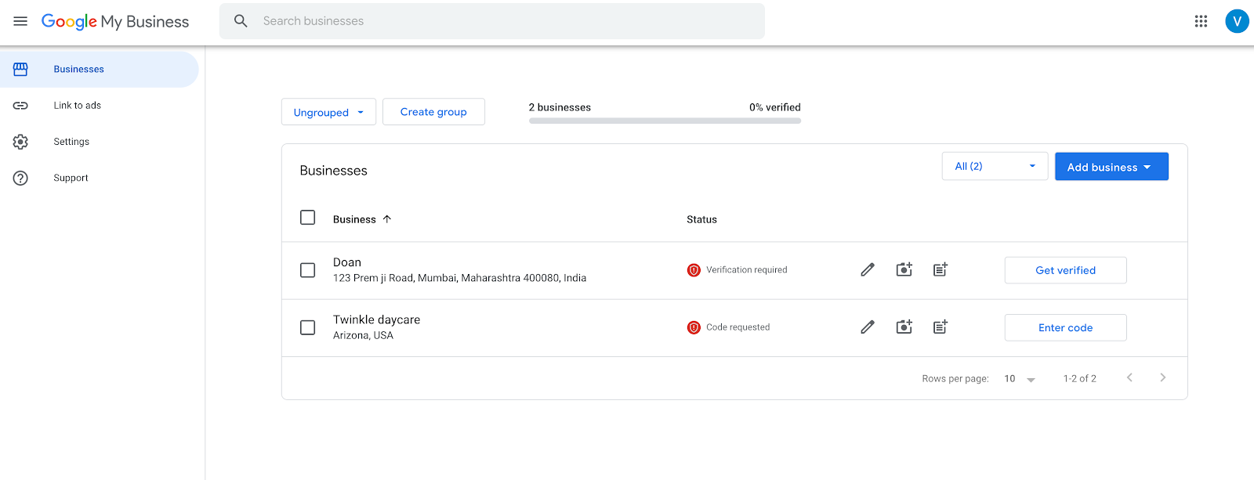Open the account avatar menu
The height and width of the screenshot is (480, 1254).
point(1237,21)
